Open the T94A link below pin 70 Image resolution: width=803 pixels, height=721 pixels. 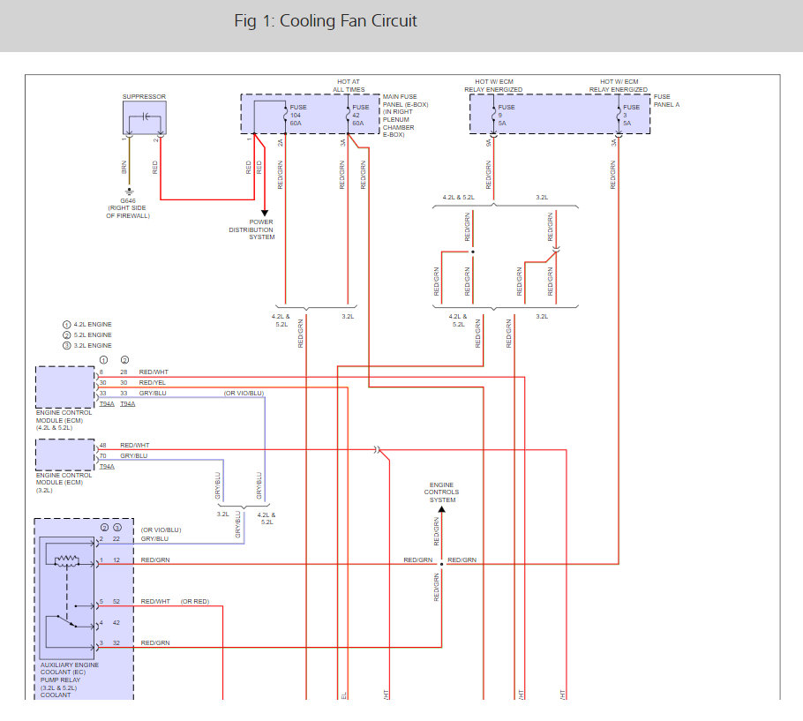tap(107, 467)
